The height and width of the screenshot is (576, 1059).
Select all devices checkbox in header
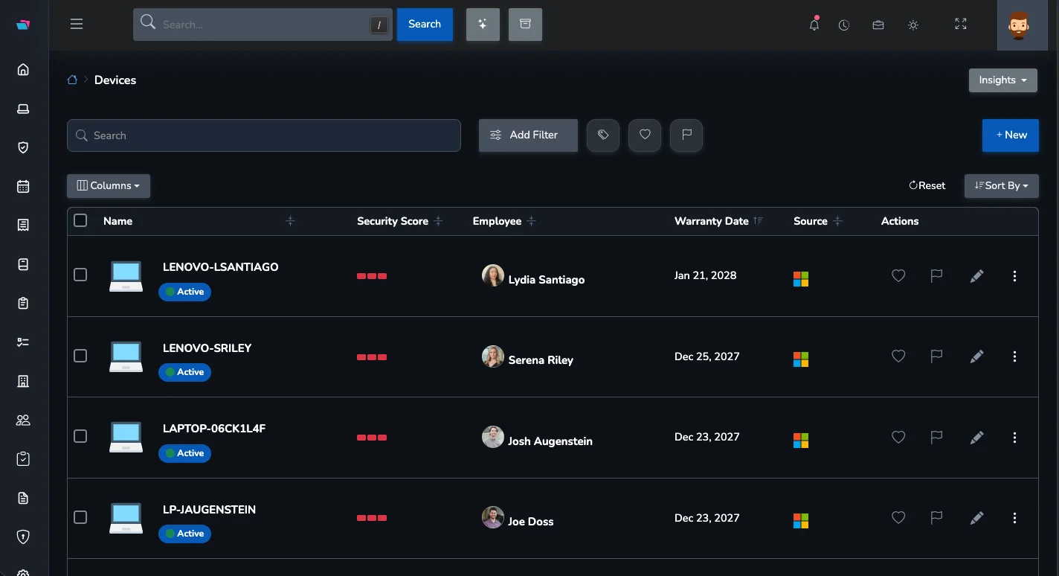80,220
